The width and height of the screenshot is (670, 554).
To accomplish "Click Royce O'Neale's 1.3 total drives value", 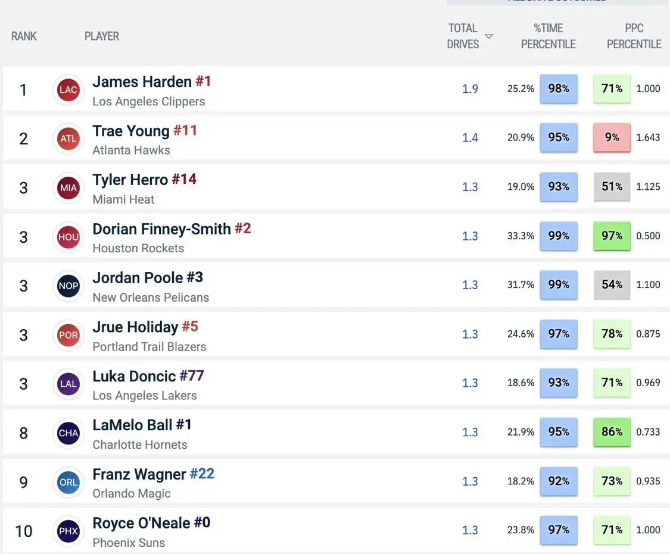I will (x=470, y=530).
